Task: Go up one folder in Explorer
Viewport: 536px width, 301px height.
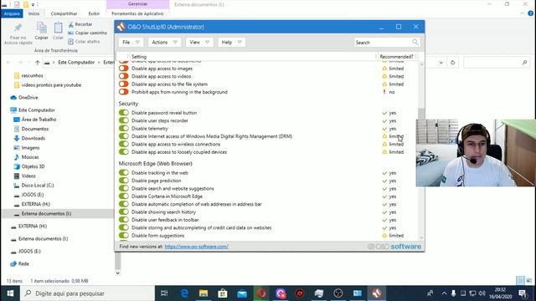Action: [x=37, y=63]
